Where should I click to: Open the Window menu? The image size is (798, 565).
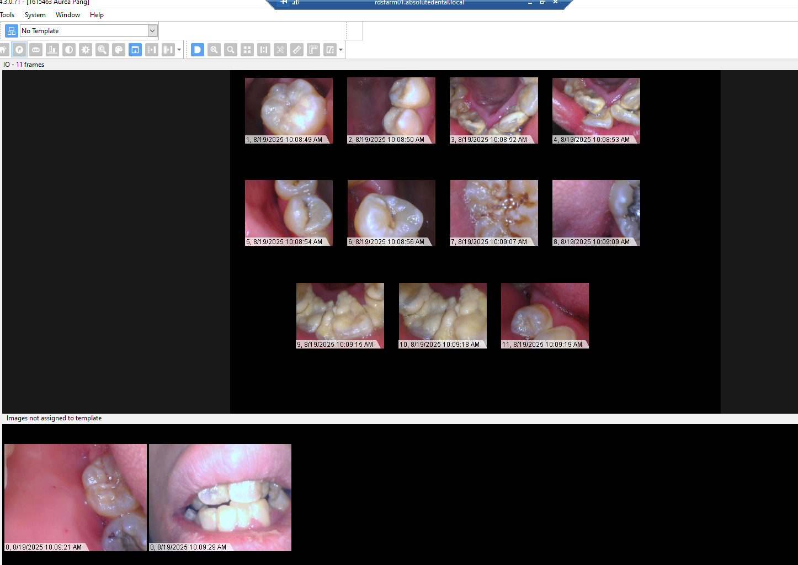[x=67, y=15]
